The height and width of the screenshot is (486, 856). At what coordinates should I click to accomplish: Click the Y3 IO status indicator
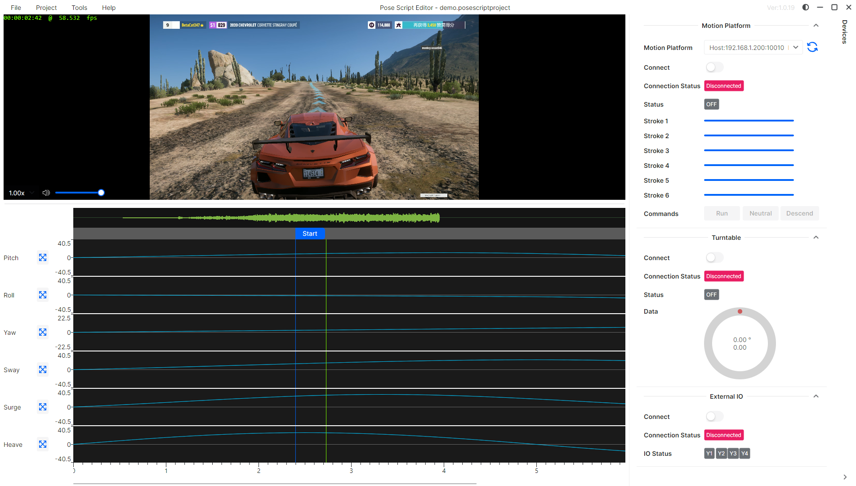coord(733,453)
